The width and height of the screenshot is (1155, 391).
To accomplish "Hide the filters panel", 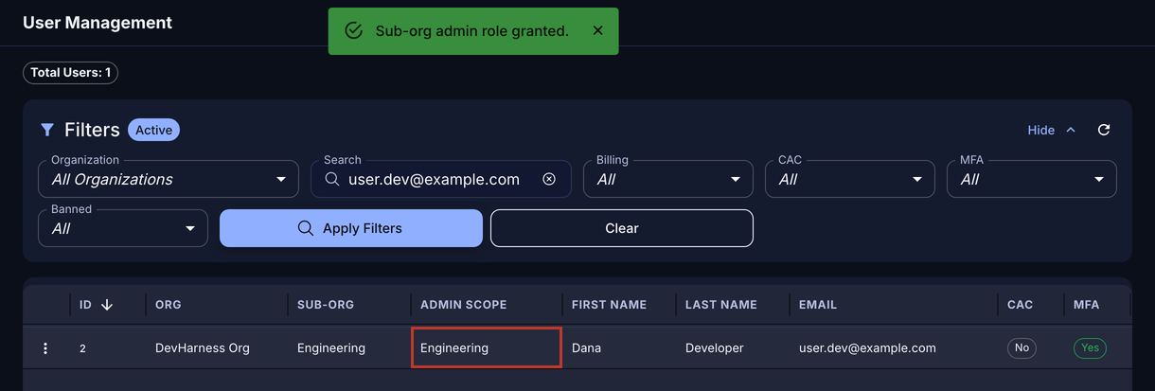I will pos(1051,130).
